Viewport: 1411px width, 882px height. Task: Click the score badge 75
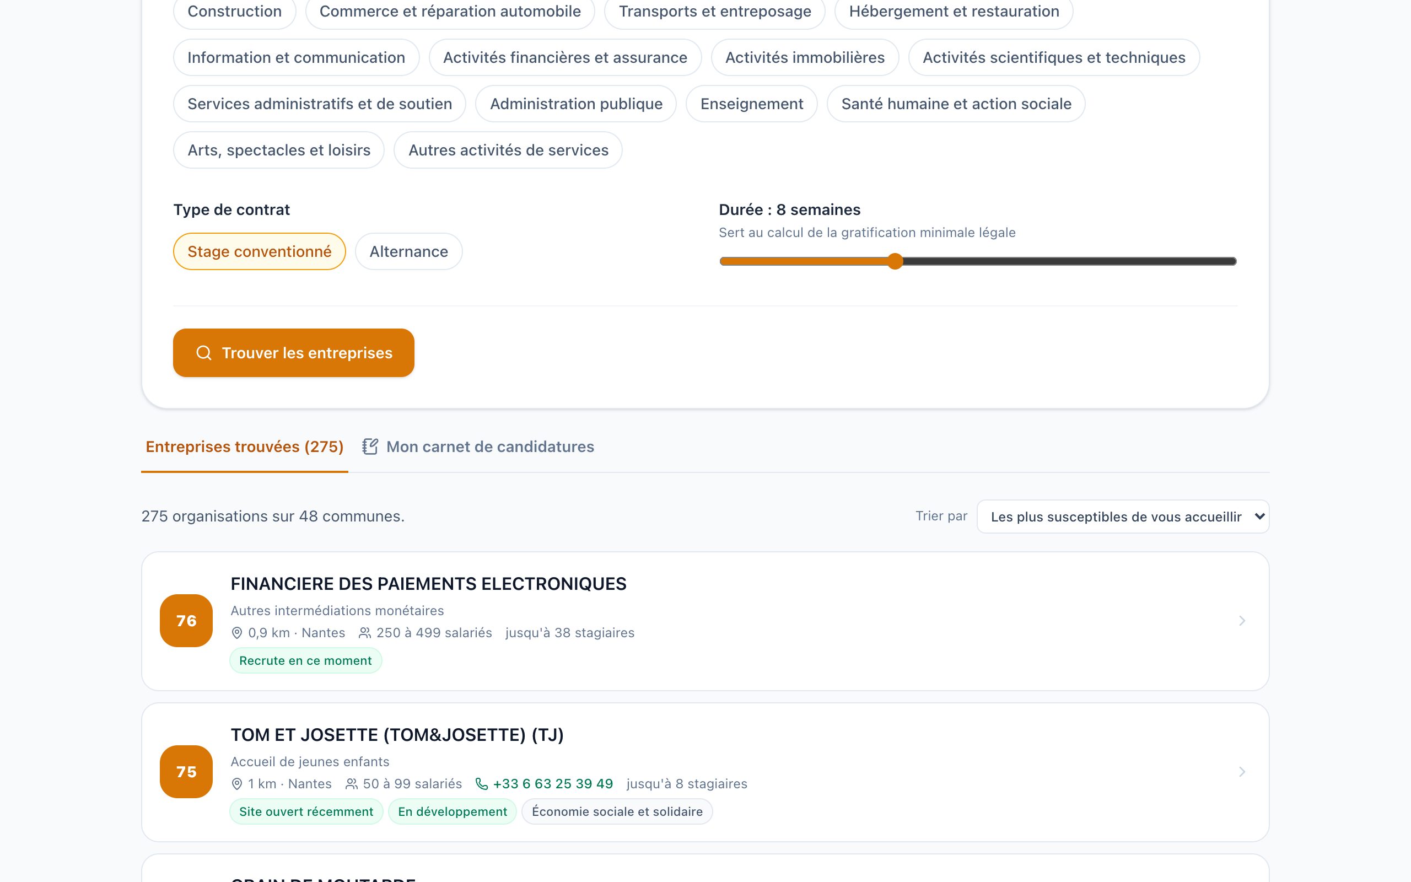186,772
